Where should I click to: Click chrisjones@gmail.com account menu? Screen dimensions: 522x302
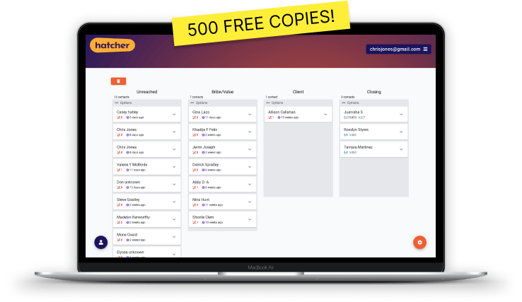[393, 49]
